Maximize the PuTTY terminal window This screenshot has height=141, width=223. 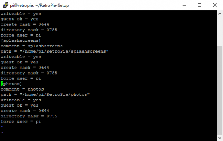coord(199,5)
